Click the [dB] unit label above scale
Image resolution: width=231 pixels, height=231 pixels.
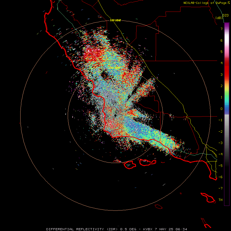219,18
